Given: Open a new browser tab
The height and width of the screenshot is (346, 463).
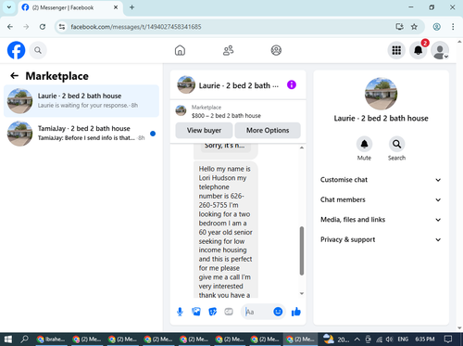Looking at the screenshot, I should pyautogui.click(x=131, y=7).
